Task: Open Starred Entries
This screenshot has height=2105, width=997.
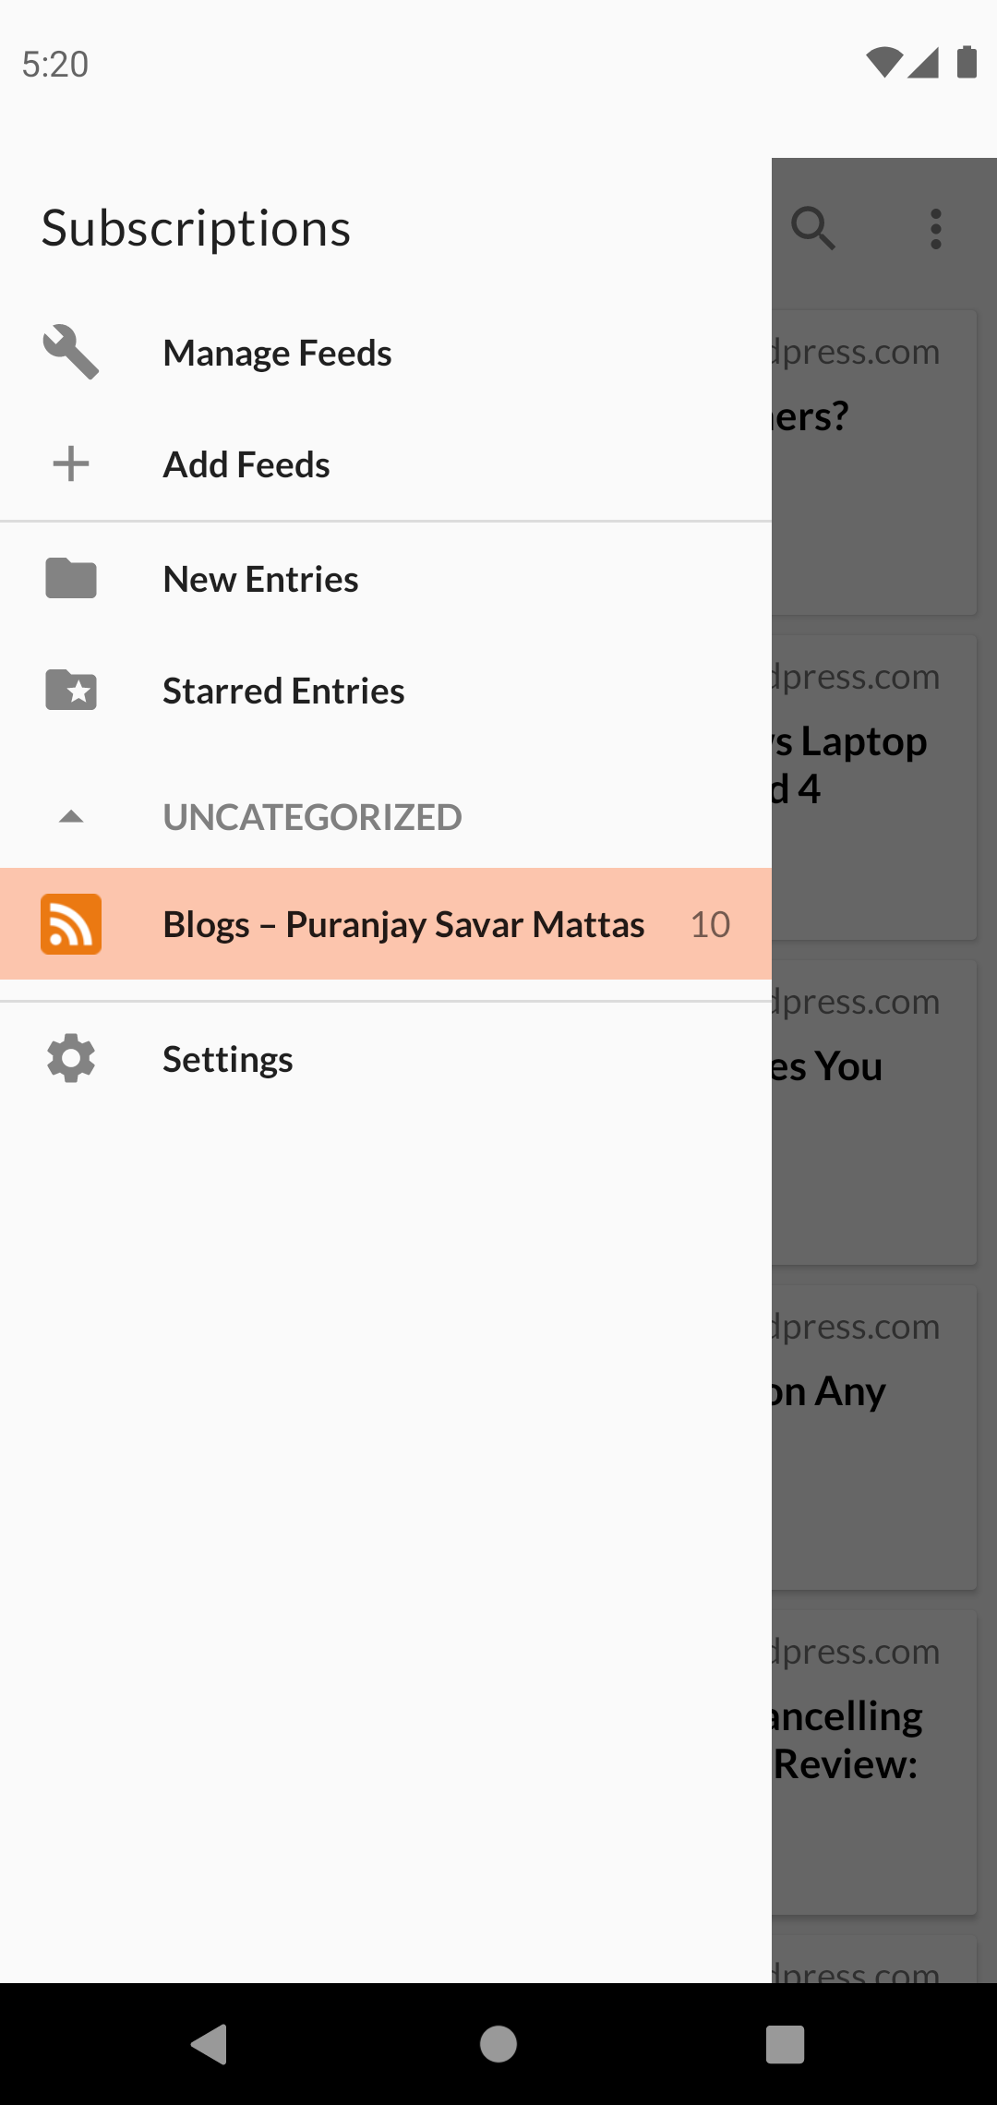Action: 283,691
